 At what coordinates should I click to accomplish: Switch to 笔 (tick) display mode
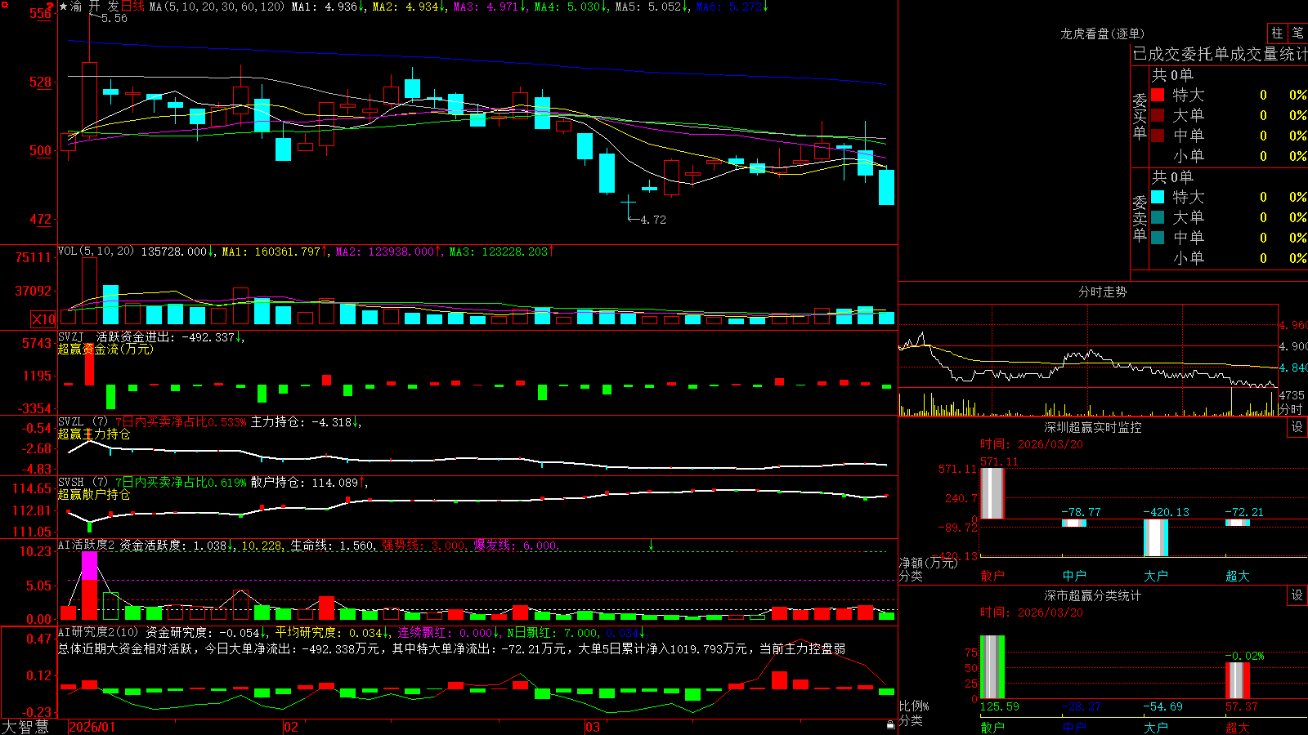click(1297, 33)
